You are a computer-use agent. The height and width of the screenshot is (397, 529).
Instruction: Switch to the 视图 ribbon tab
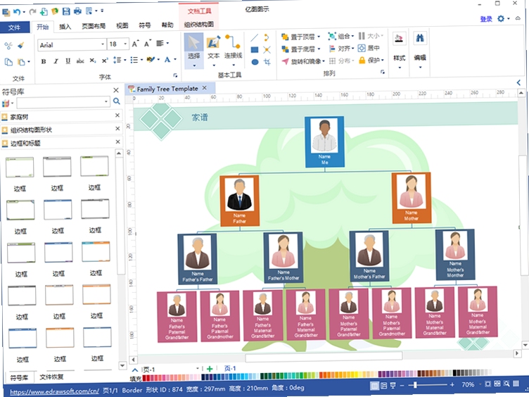point(122,25)
